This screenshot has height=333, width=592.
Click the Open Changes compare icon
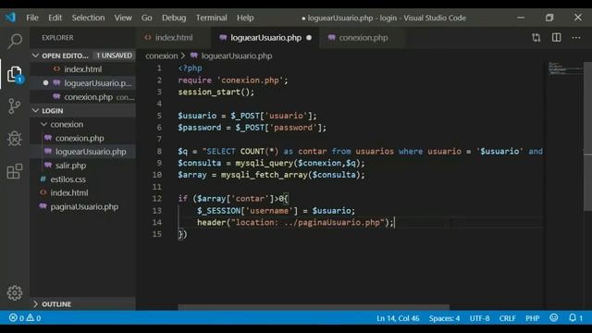coord(536,37)
